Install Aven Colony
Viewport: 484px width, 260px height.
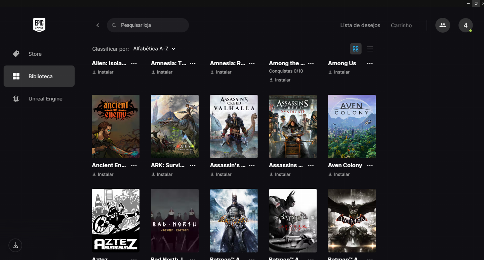tap(339, 174)
